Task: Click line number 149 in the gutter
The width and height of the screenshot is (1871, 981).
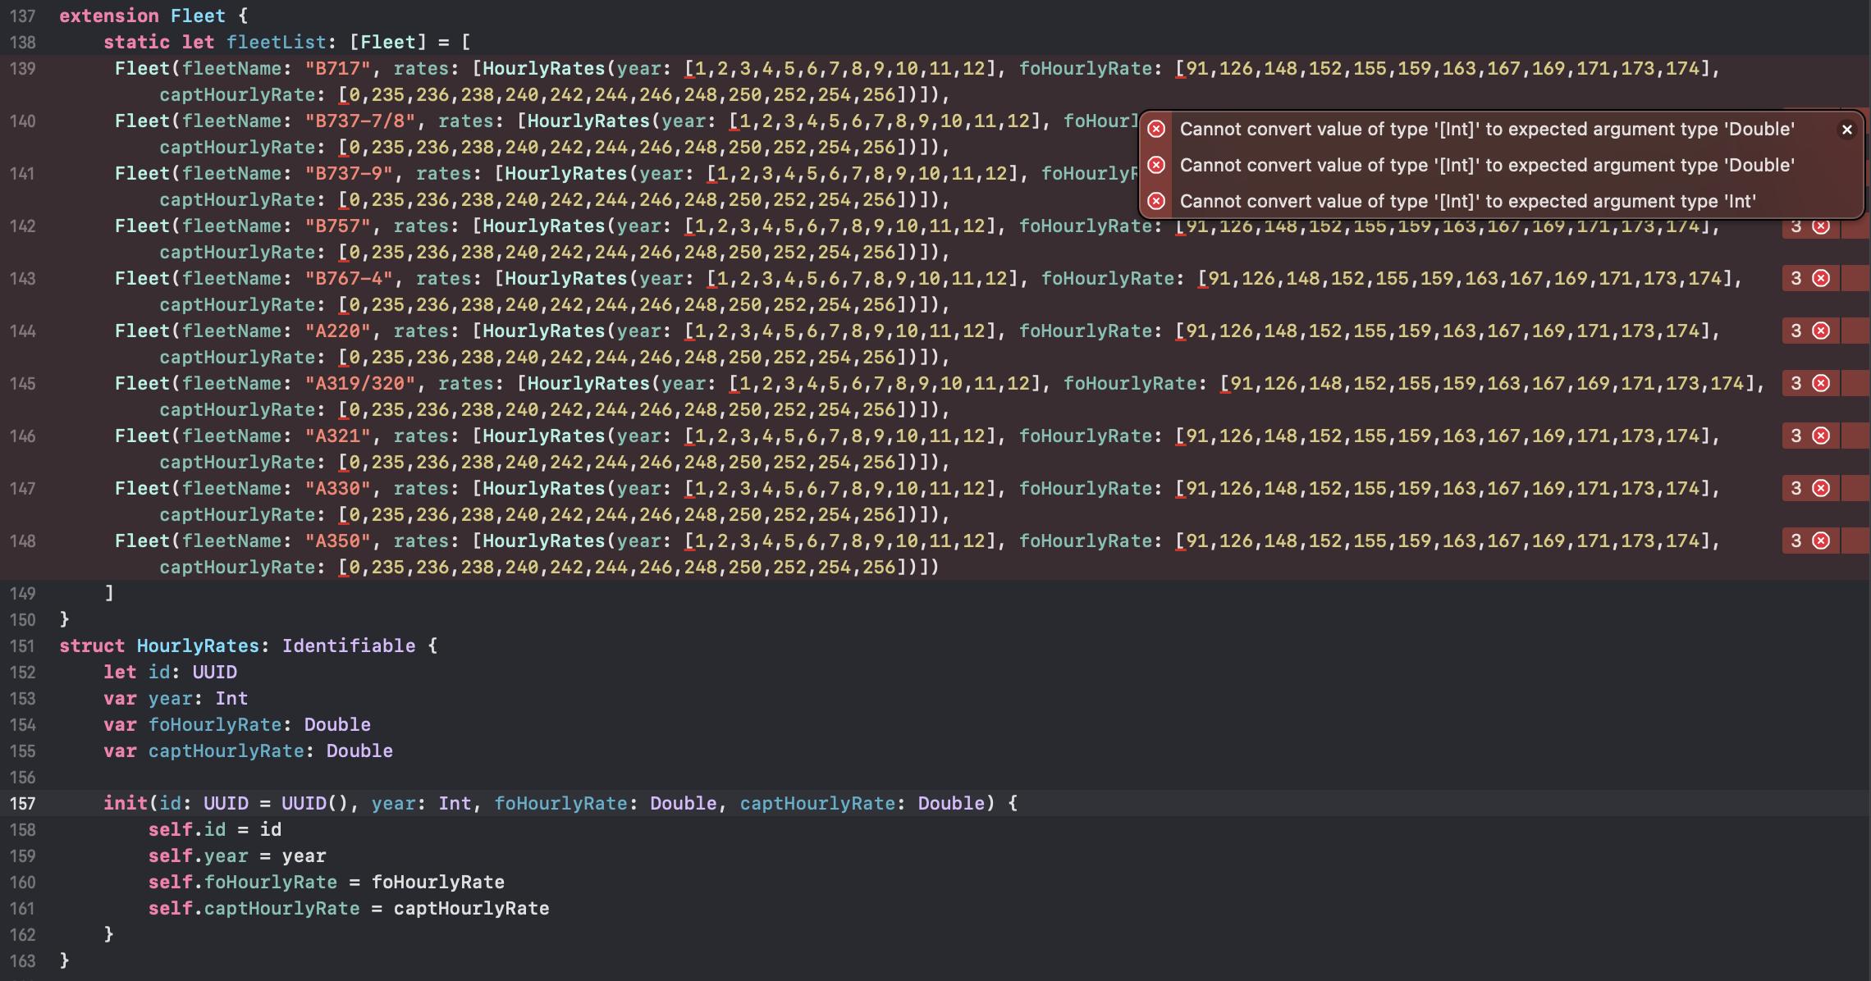Action: tap(23, 593)
